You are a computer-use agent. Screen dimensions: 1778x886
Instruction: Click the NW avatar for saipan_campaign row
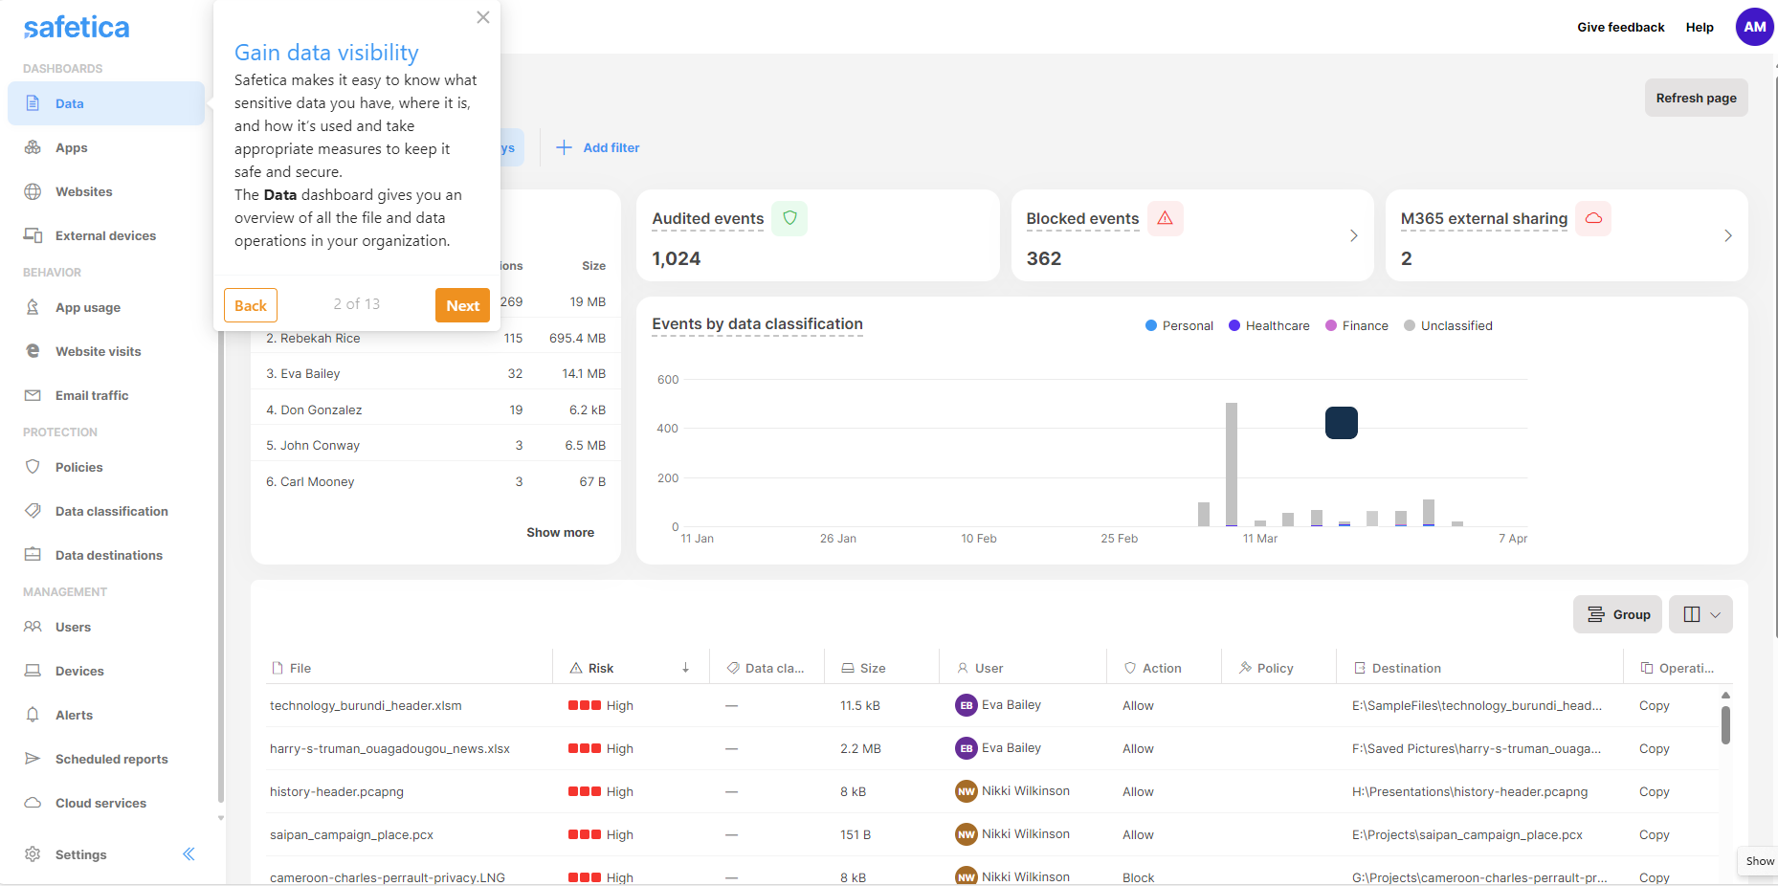coord(967,834)
